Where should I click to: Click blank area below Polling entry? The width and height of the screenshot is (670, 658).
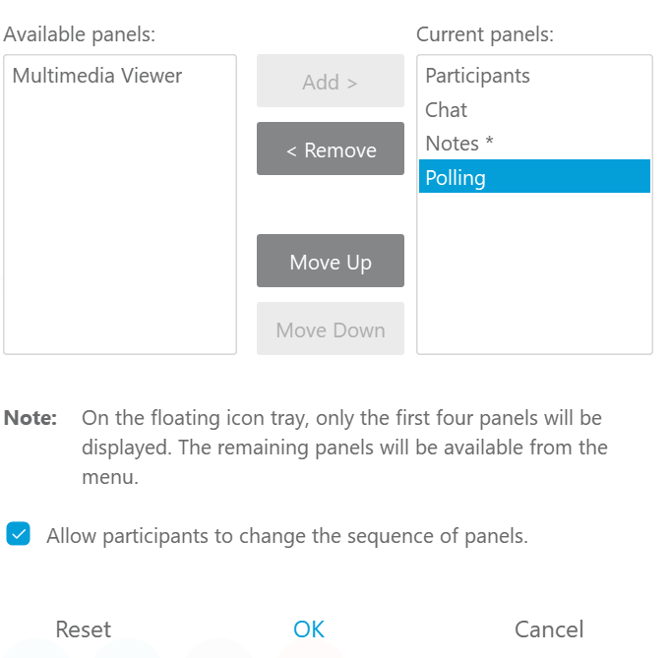[x=534, y=275]
